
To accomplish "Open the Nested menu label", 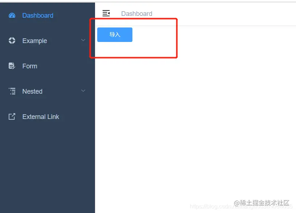I will click(32, 91).
